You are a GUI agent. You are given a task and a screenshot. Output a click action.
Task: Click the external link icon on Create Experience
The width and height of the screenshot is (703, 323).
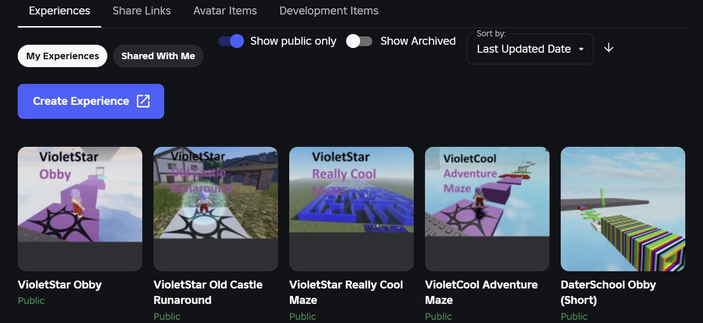(x=143, y=101)
